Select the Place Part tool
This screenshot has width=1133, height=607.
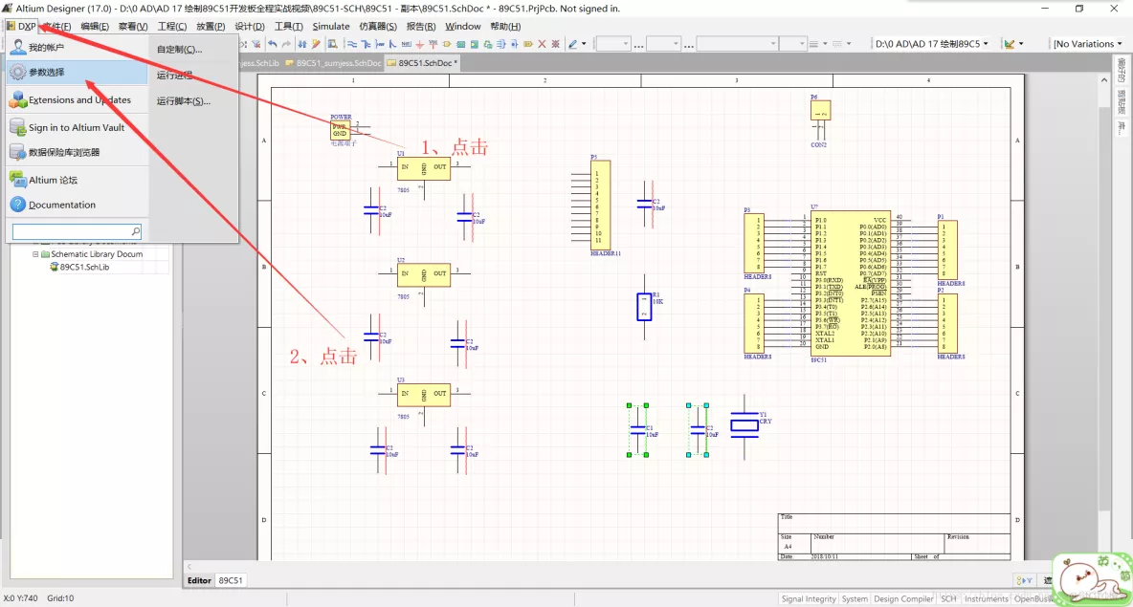(447, 44)
